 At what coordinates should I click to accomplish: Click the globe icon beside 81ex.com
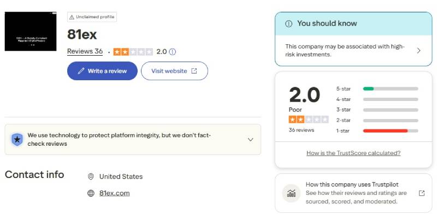point(91,193)
